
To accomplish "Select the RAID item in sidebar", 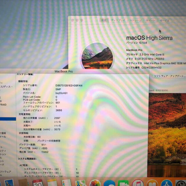I will pos(3,105).
